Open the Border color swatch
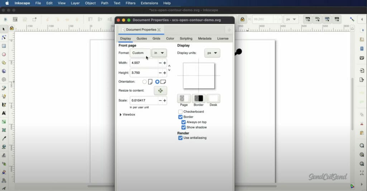This screenshot has width=367, height=191. [199, 98]
